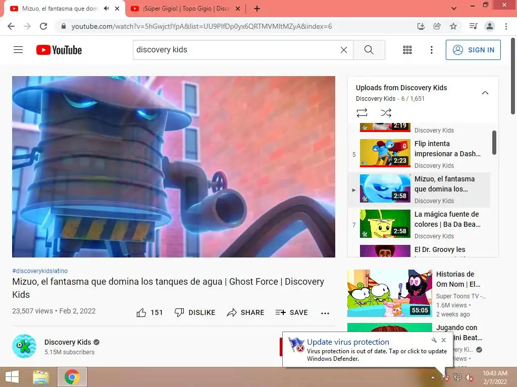This screenshot has width=517, height=387.
Task: Click the page vertical scrollbar
Action: 513,76
